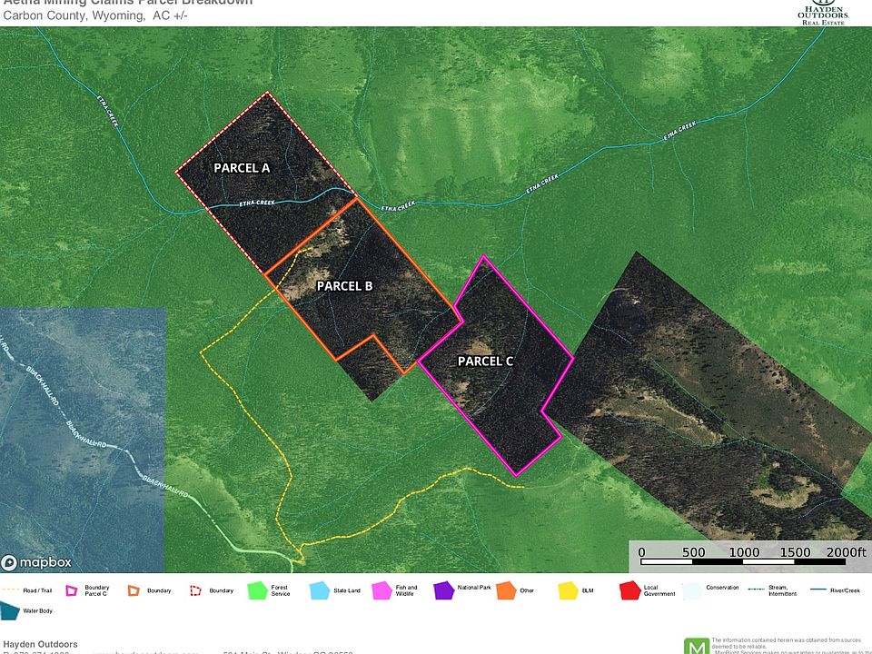Image resolution: width=872 pixels, height=654 pixels.
Task: Click the green MapRight M logo
Action: [x=696, y=645]
